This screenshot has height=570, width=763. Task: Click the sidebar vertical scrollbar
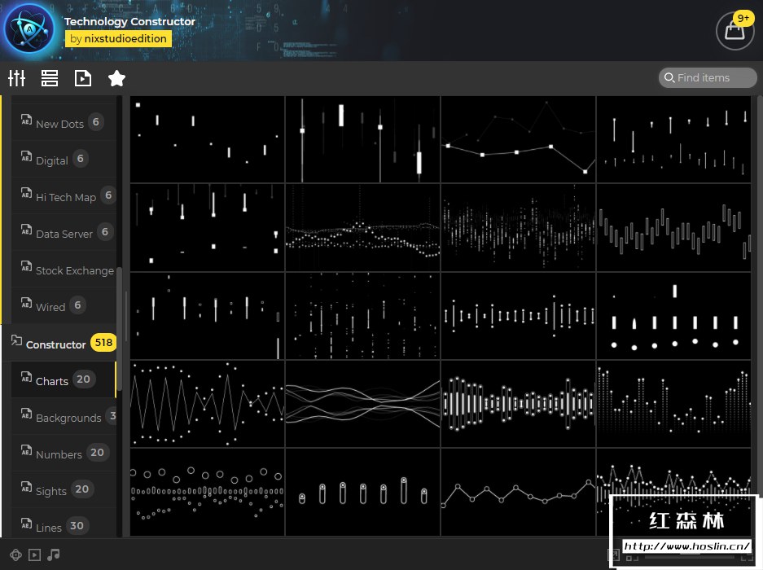click(x=119, y=329)
